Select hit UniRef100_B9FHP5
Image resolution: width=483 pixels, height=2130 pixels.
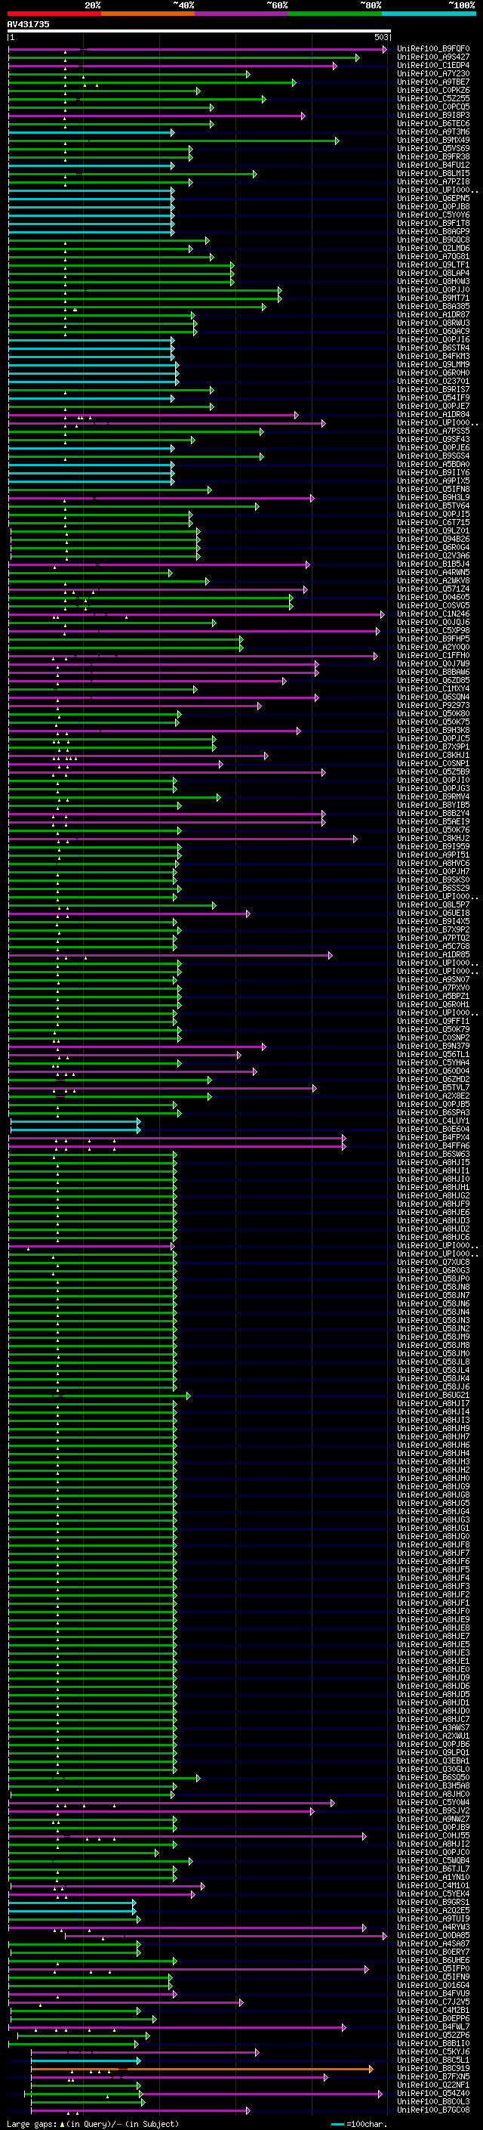tap(433, 638)
